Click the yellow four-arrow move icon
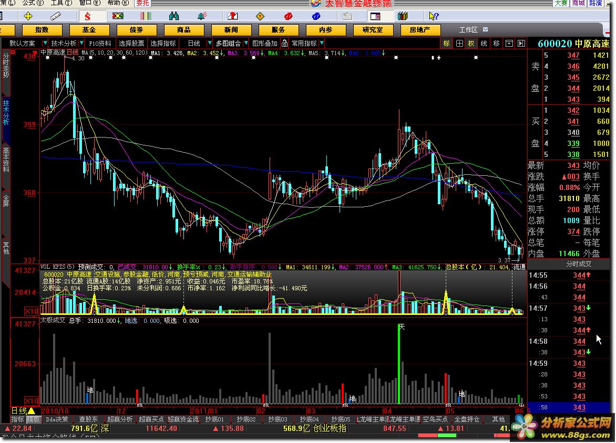Viewport: 616px width, 443px height. click(28, 16)
